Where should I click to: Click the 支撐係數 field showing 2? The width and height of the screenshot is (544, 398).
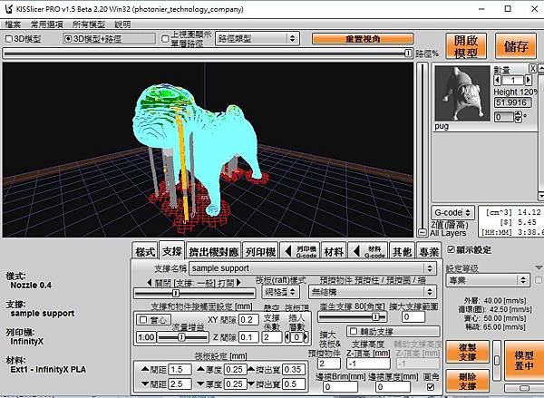click(x=272, y=337)
